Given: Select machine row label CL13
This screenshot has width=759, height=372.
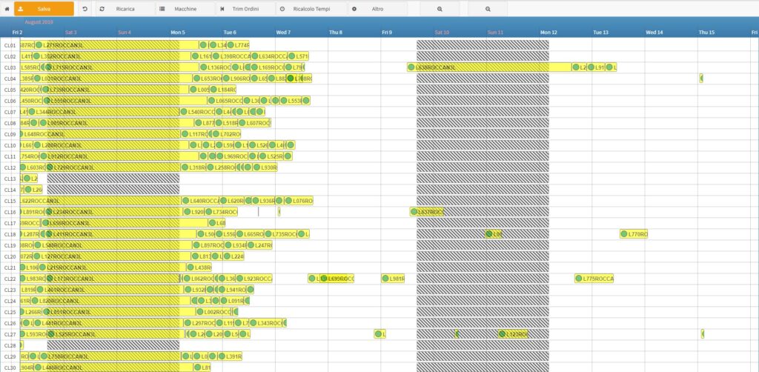Looking at the screenshot, I should (x=10, y=179).
